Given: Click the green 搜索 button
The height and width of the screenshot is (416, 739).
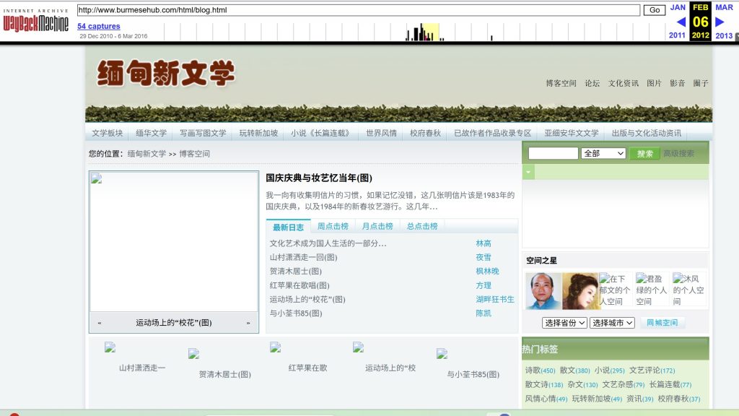Looking at the screenshot, I should [x=644, y=153].
